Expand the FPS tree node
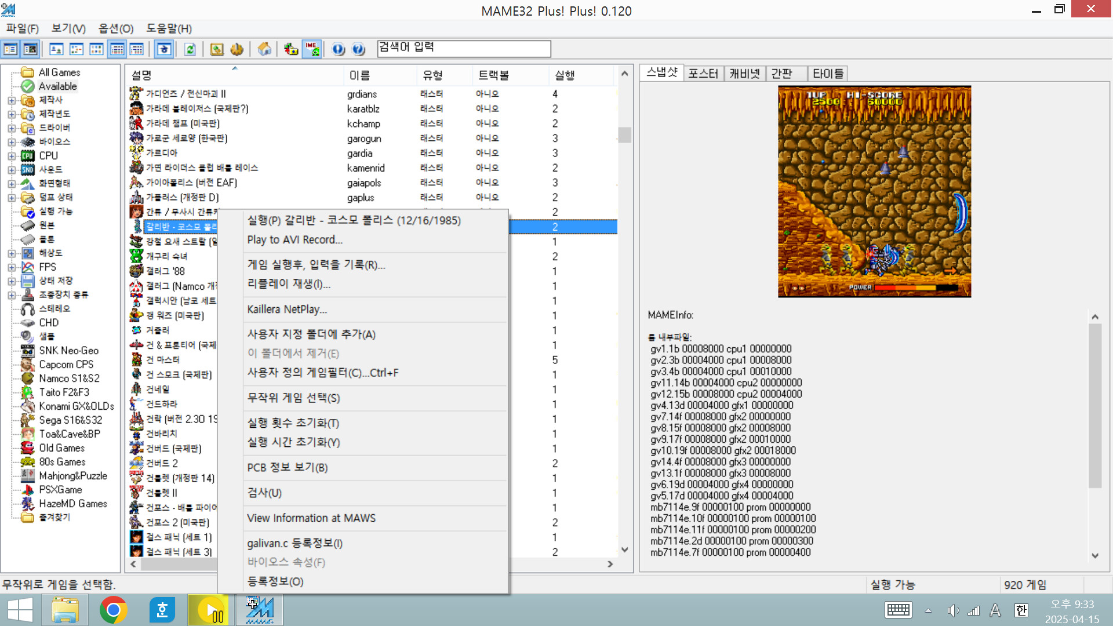 [x=12, y=267]
